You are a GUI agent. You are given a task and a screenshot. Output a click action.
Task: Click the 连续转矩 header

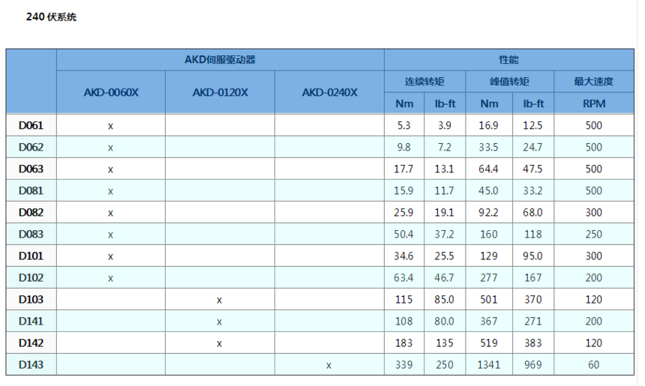pos(424,82)
